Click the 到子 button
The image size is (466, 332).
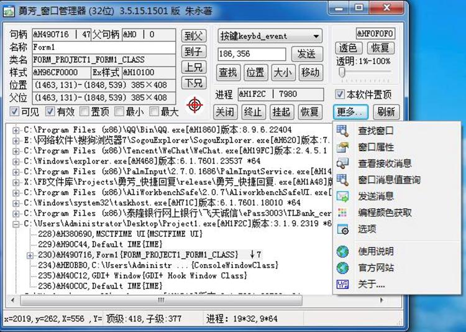[194, 52]
